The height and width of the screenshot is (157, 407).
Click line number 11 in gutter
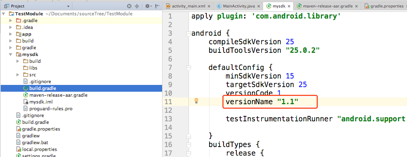click(x=169, y=101)
